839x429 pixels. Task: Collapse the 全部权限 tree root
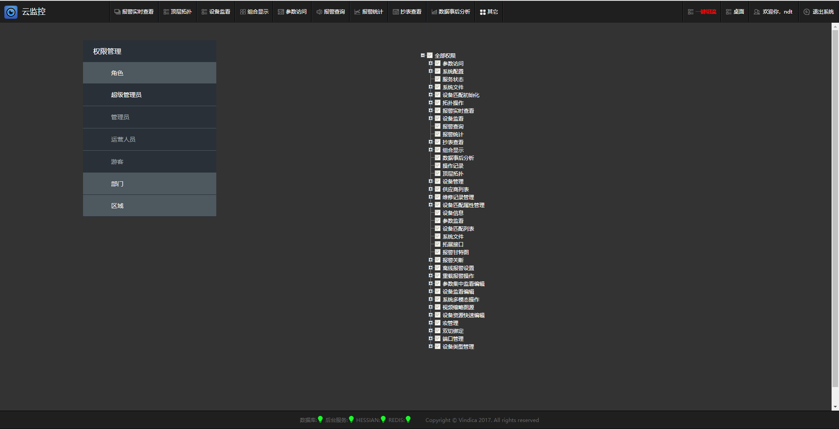pos(423,55)
